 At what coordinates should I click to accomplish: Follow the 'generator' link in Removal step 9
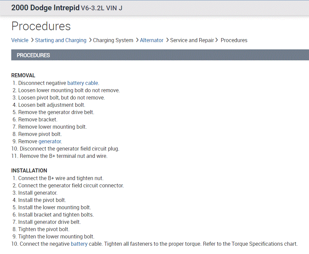tap(50, 141)
